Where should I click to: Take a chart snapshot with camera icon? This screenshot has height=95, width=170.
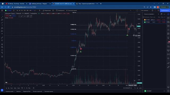coord(158,11)
